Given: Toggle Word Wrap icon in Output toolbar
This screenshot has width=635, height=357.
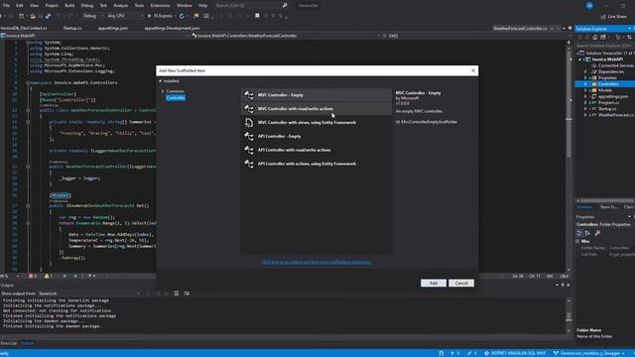Looking at the screenshot, I should pos(187,294).
